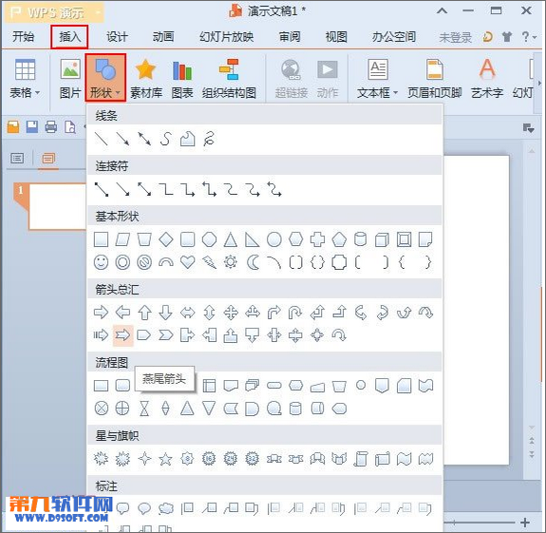Select slide 1 thumbnail
546x533 pixels.
[x=58, y=207]
